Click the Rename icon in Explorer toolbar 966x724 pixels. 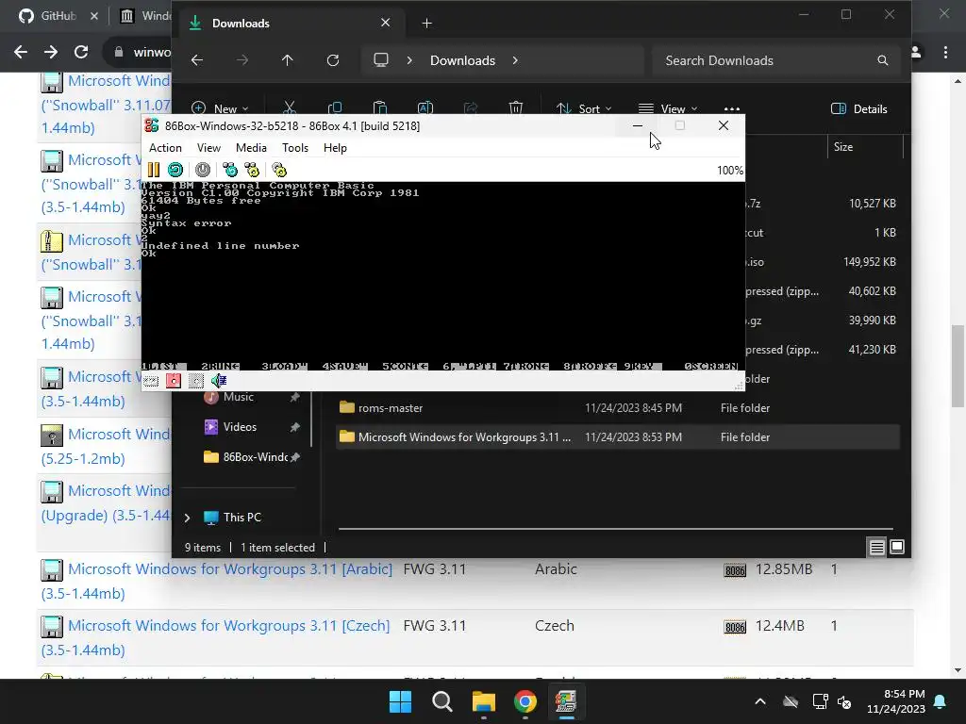pos(425,108)
